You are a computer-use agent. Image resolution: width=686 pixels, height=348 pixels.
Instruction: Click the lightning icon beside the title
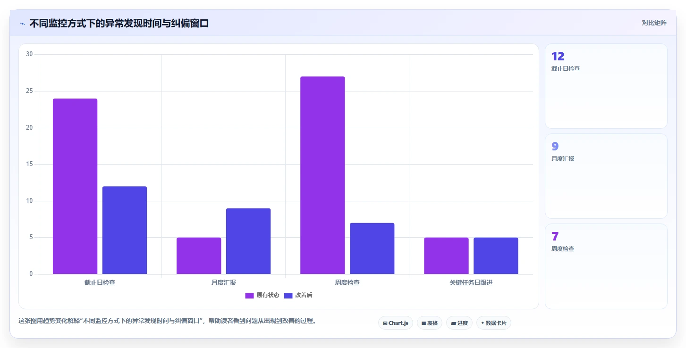(22, 24)
